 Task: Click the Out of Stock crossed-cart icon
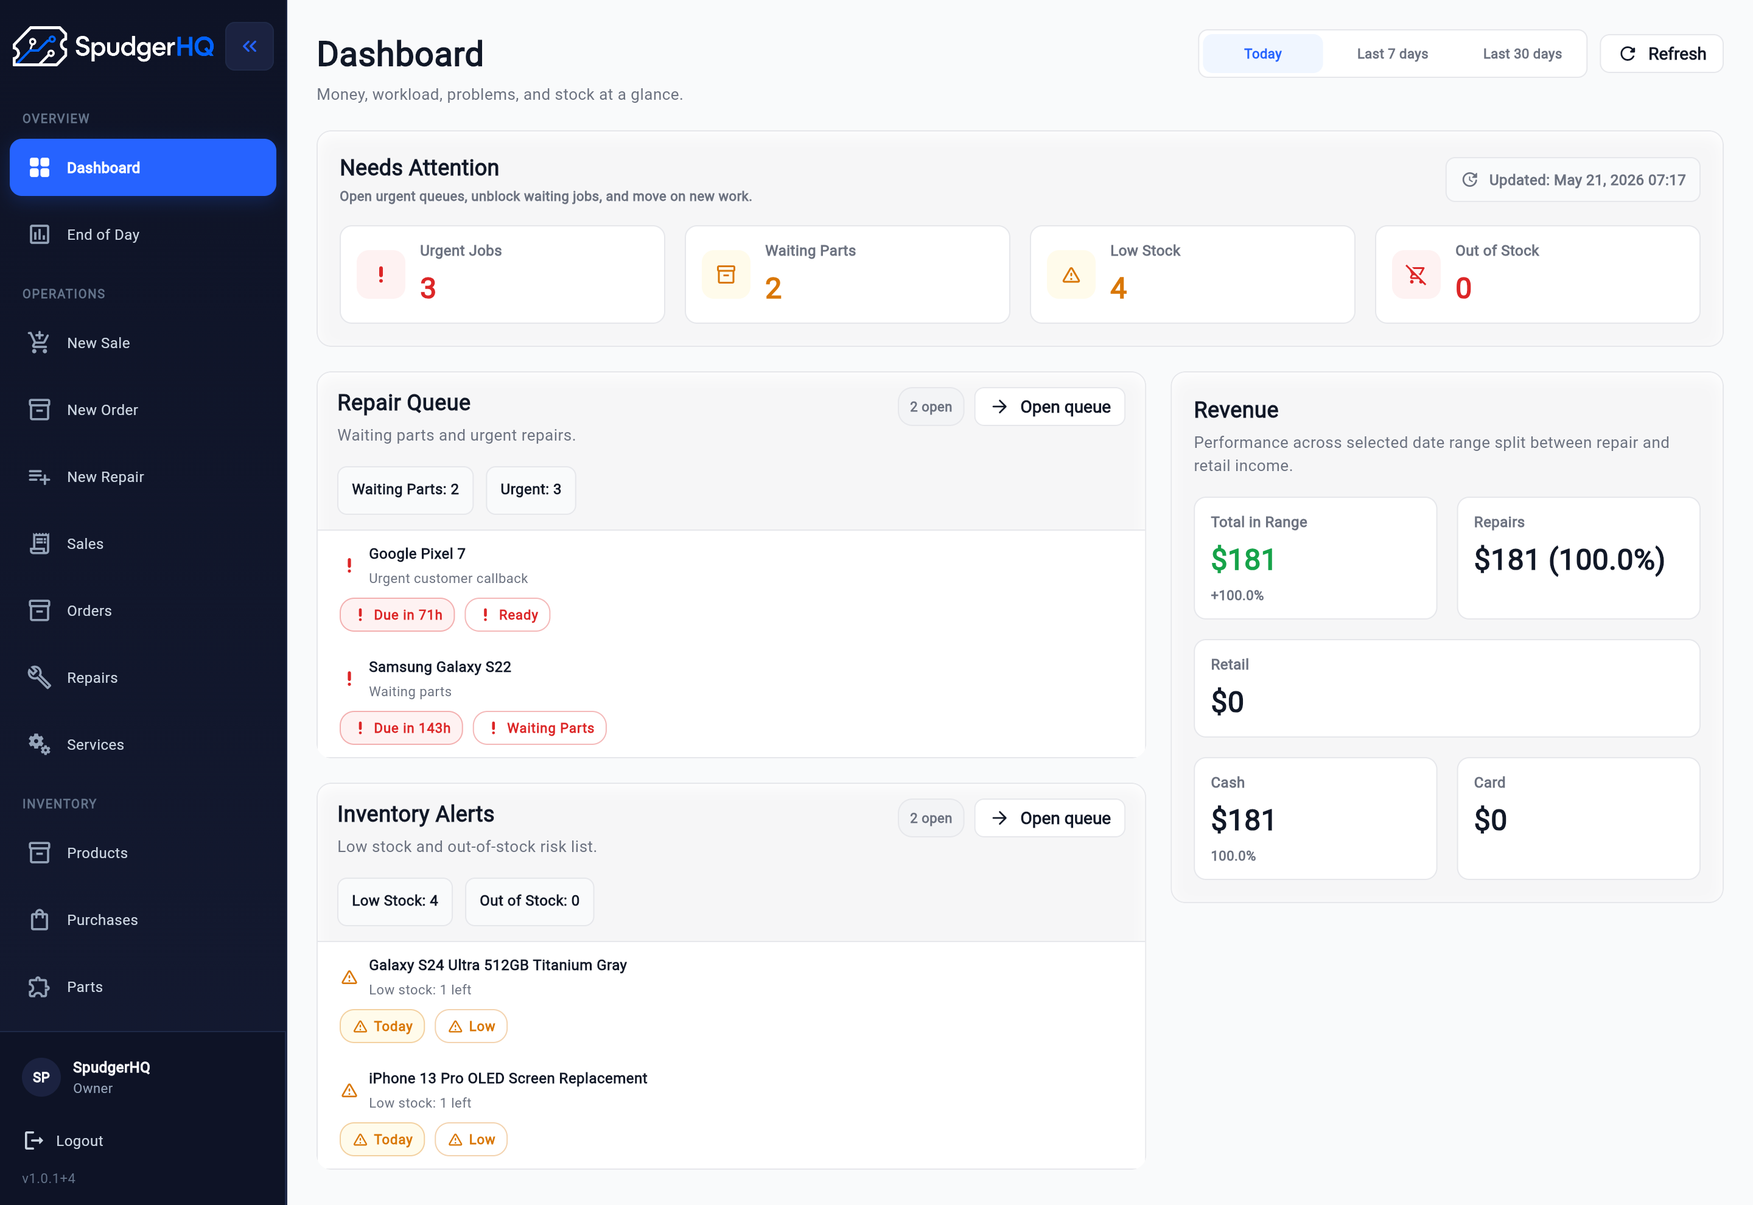click(x=1416, y=275)
